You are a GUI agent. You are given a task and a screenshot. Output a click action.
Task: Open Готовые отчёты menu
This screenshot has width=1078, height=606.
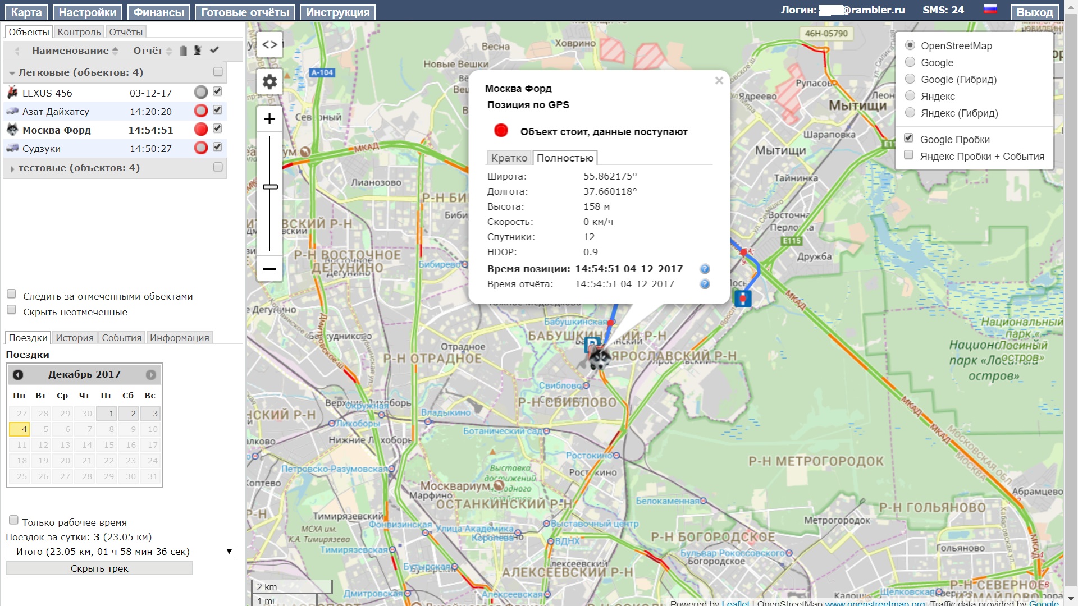click(x=245, y=12)
